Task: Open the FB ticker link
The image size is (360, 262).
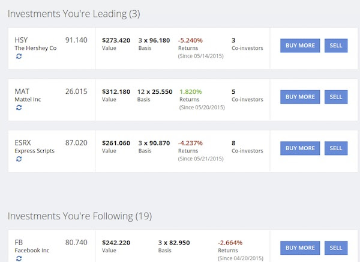Action: [19, 242]
